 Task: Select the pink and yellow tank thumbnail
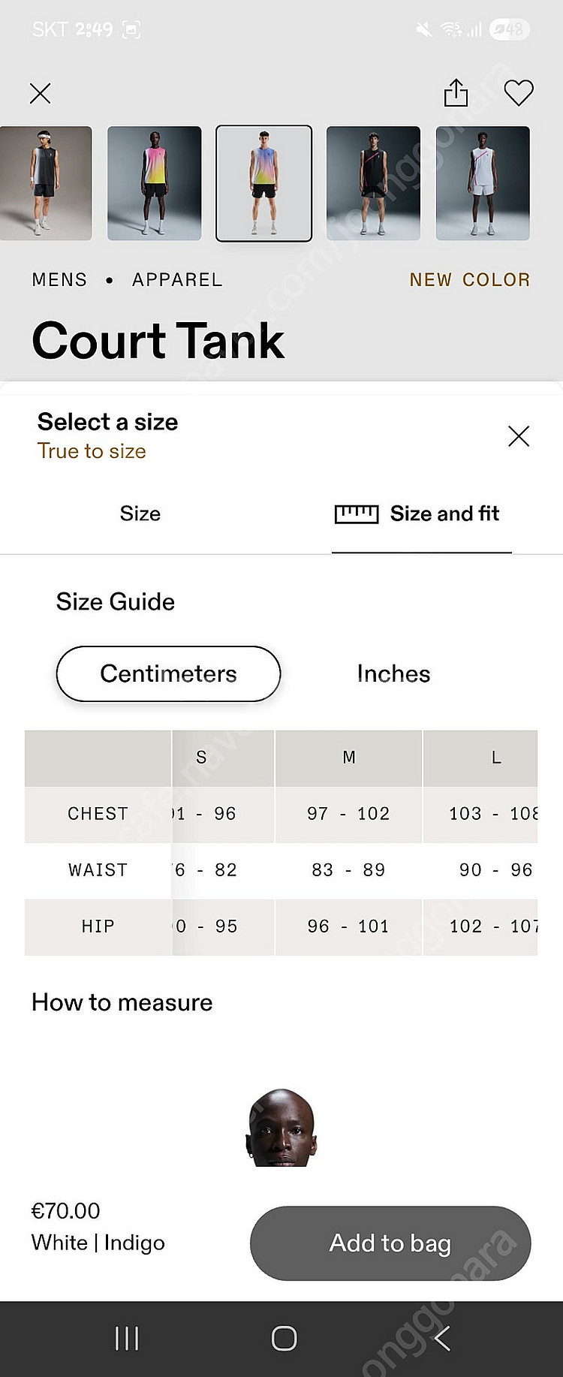click(155, 183)
